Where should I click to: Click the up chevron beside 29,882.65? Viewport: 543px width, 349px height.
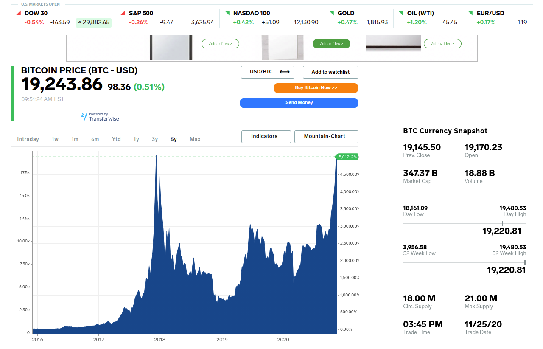point(80,22)
